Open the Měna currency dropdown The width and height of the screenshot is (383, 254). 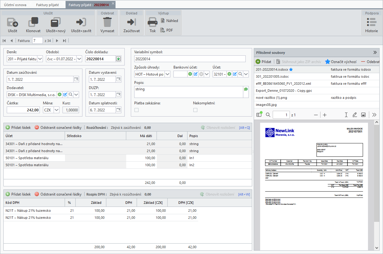[x=56, y=110]
